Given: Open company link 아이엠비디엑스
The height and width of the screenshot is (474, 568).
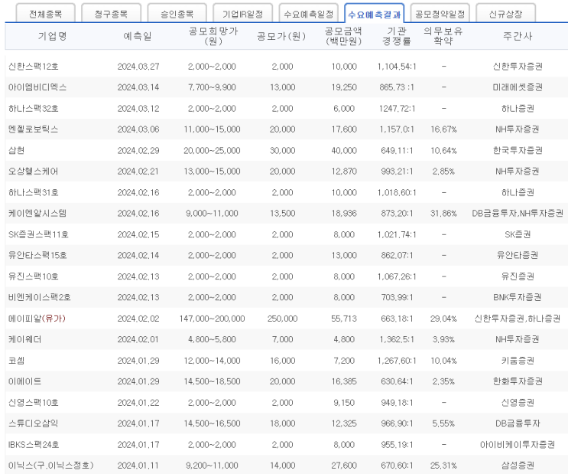Looking at the screenshot, I should pyautogui.click(x=37, y=87).
